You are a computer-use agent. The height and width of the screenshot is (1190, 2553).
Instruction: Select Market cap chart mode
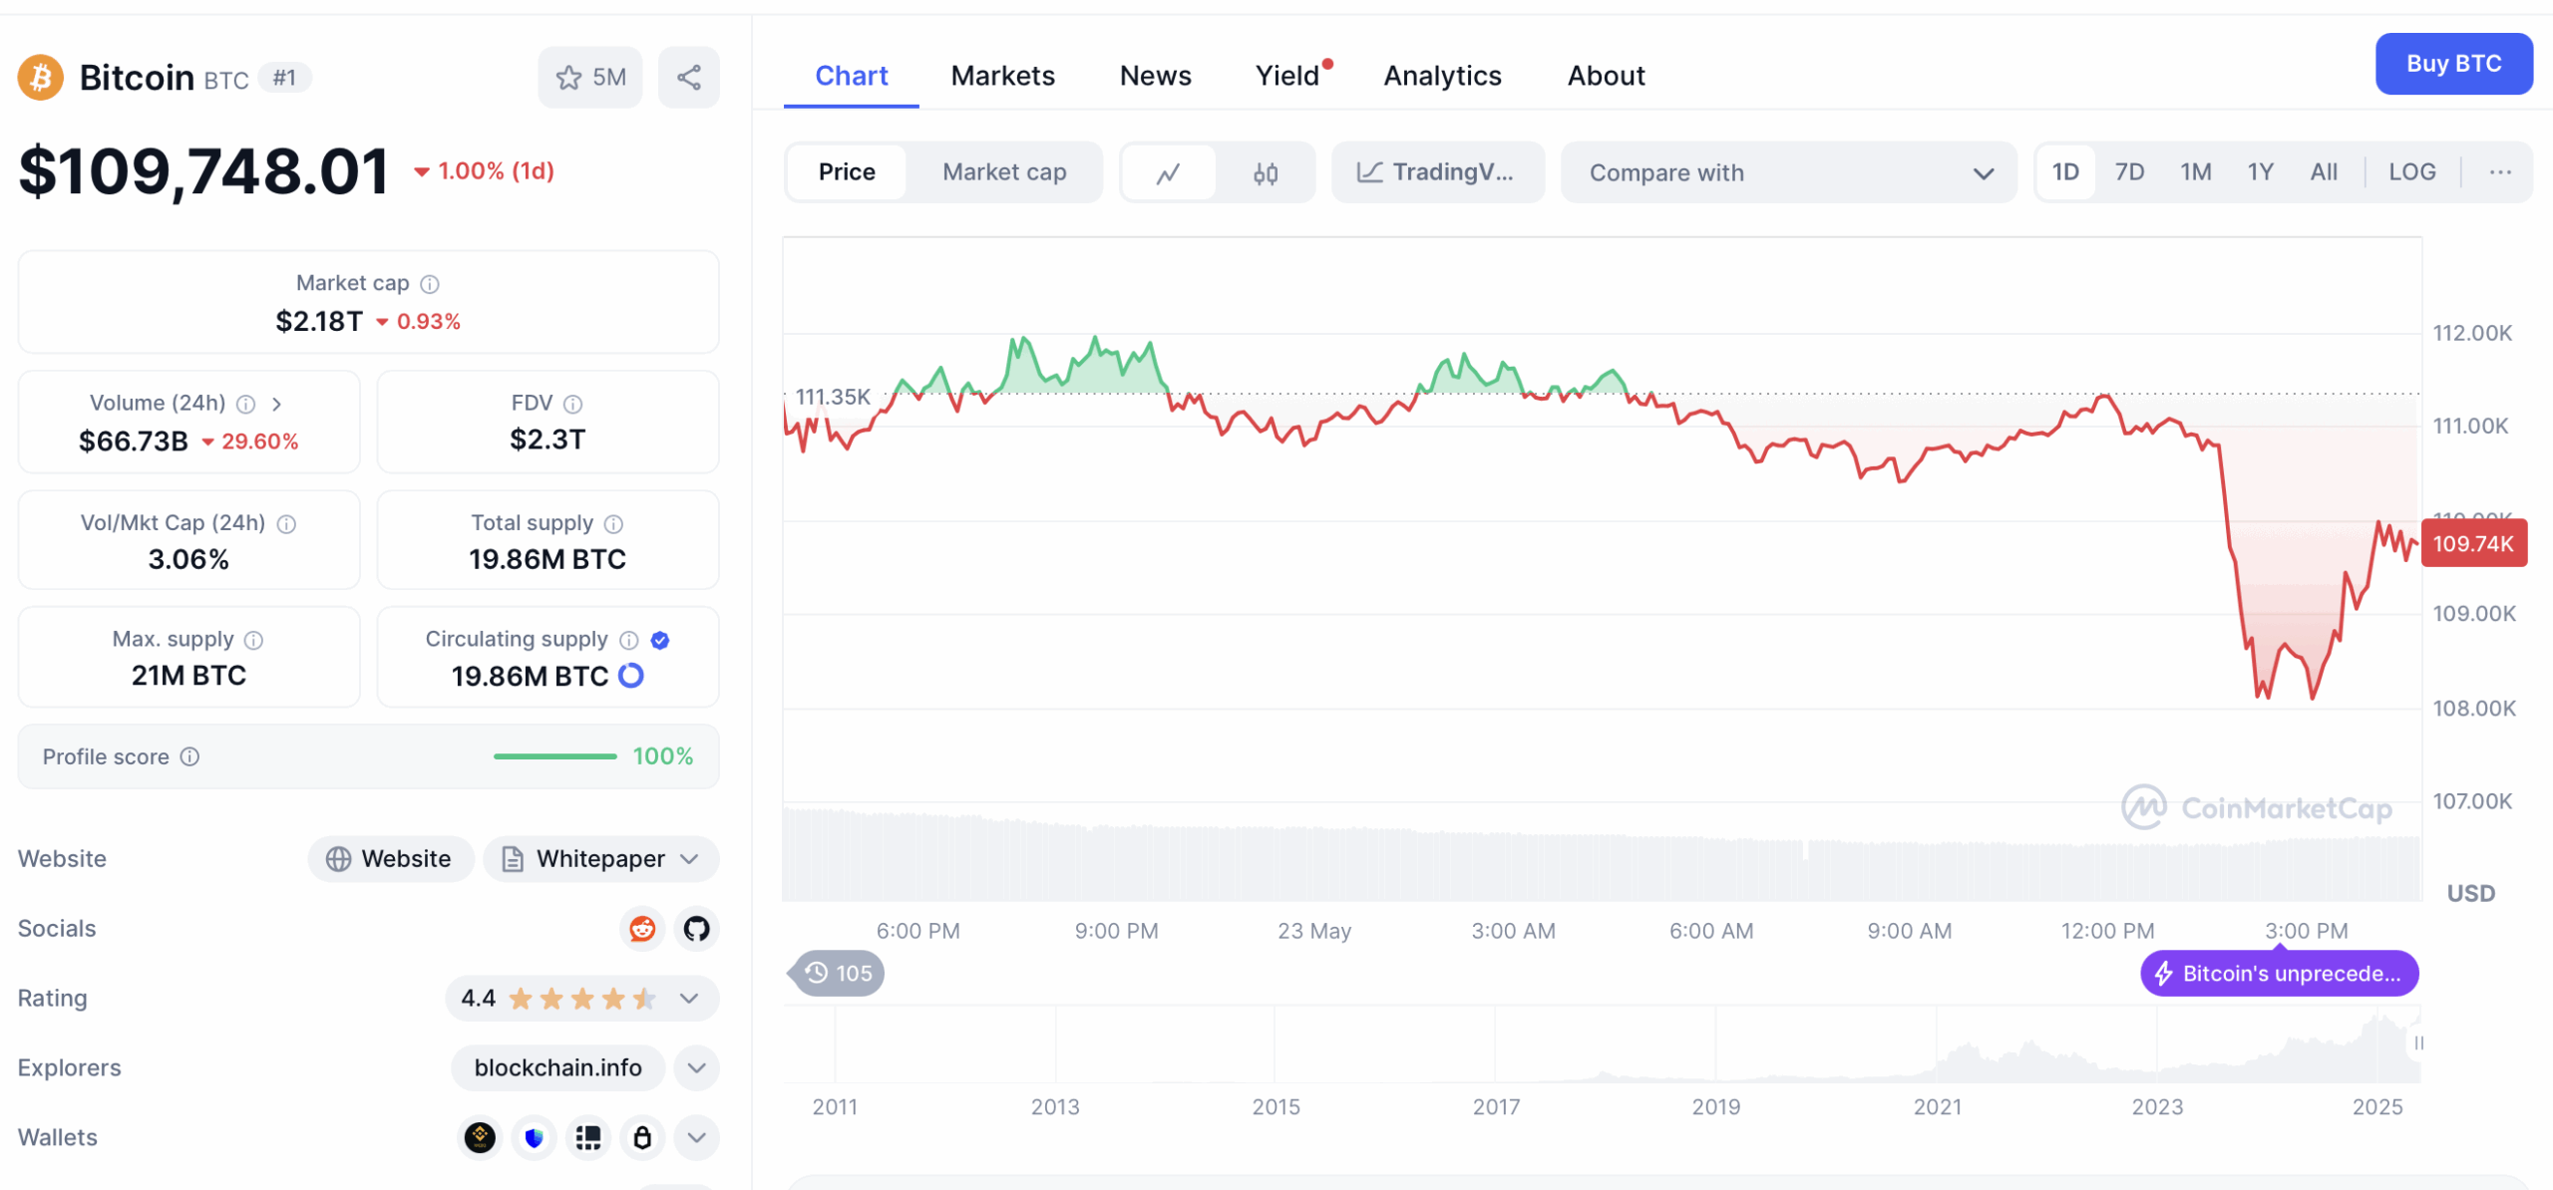[x=1004, y=172]
